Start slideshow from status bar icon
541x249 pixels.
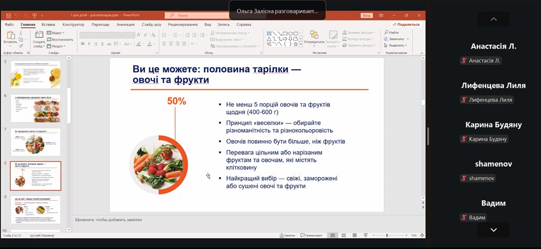366,236
